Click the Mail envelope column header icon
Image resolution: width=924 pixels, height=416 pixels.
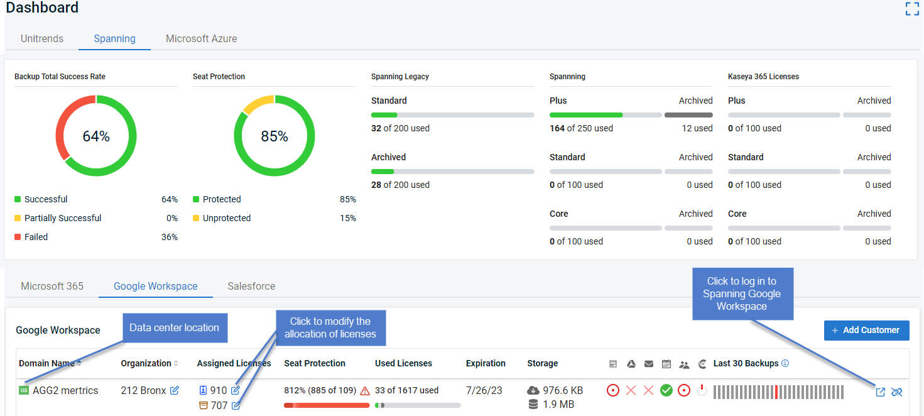coord(649,364)
